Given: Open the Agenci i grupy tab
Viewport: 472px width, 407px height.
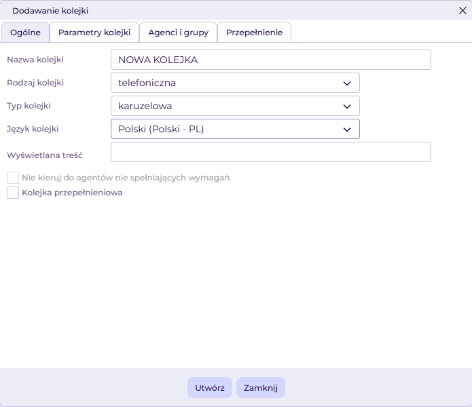Looking at the screenshot, I should 179,33.
